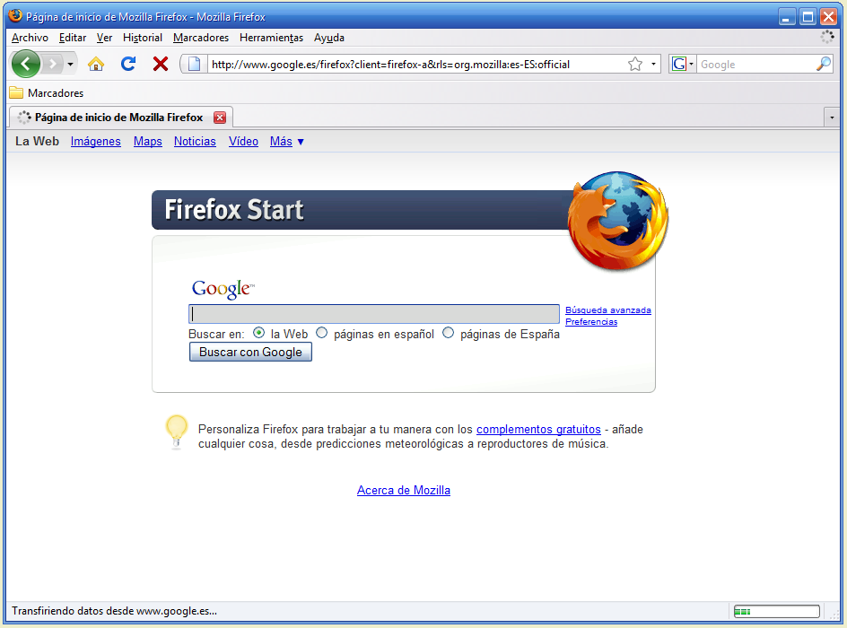This screenshot has height=628, width=847.
Task: Click the Home icon in toolbar
Action: pos(96,64)
